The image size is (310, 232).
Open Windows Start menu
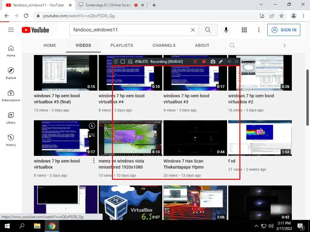7,226
